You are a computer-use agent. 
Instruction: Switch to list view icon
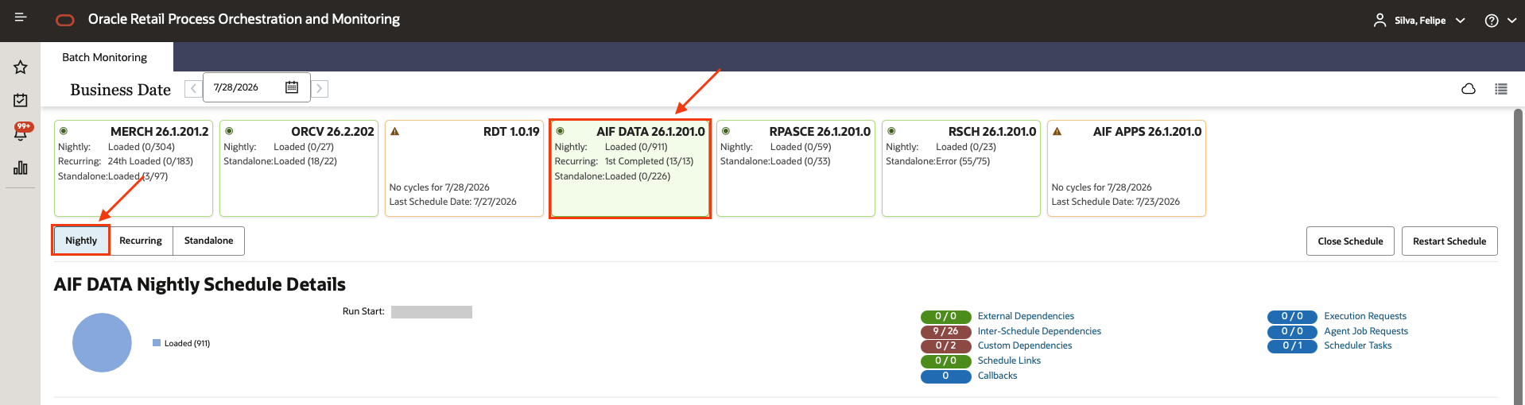pyautogui.click(x=1501, y=89)
